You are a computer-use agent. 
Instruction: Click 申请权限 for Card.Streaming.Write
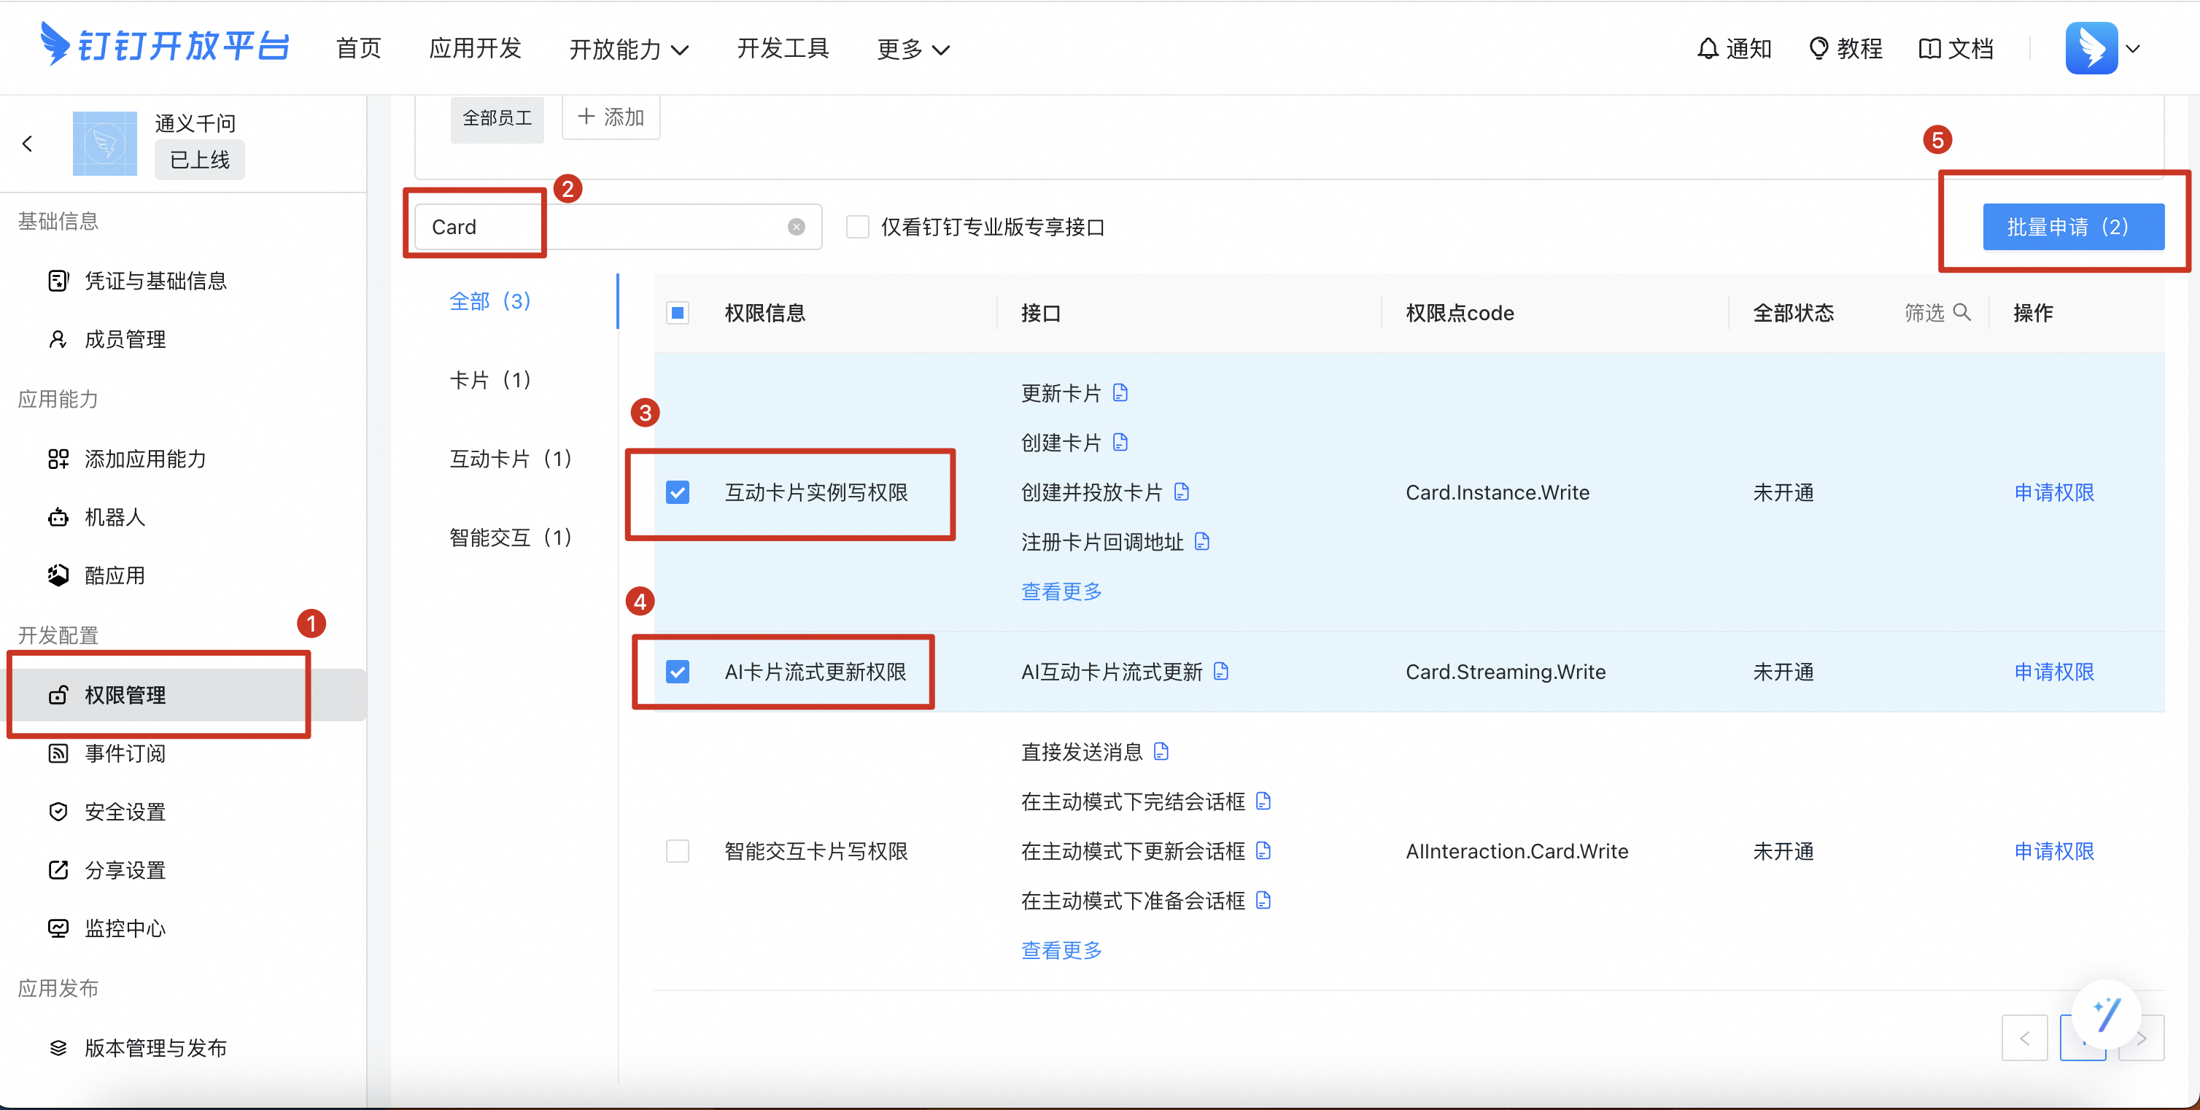click(x=2053, y=672)
